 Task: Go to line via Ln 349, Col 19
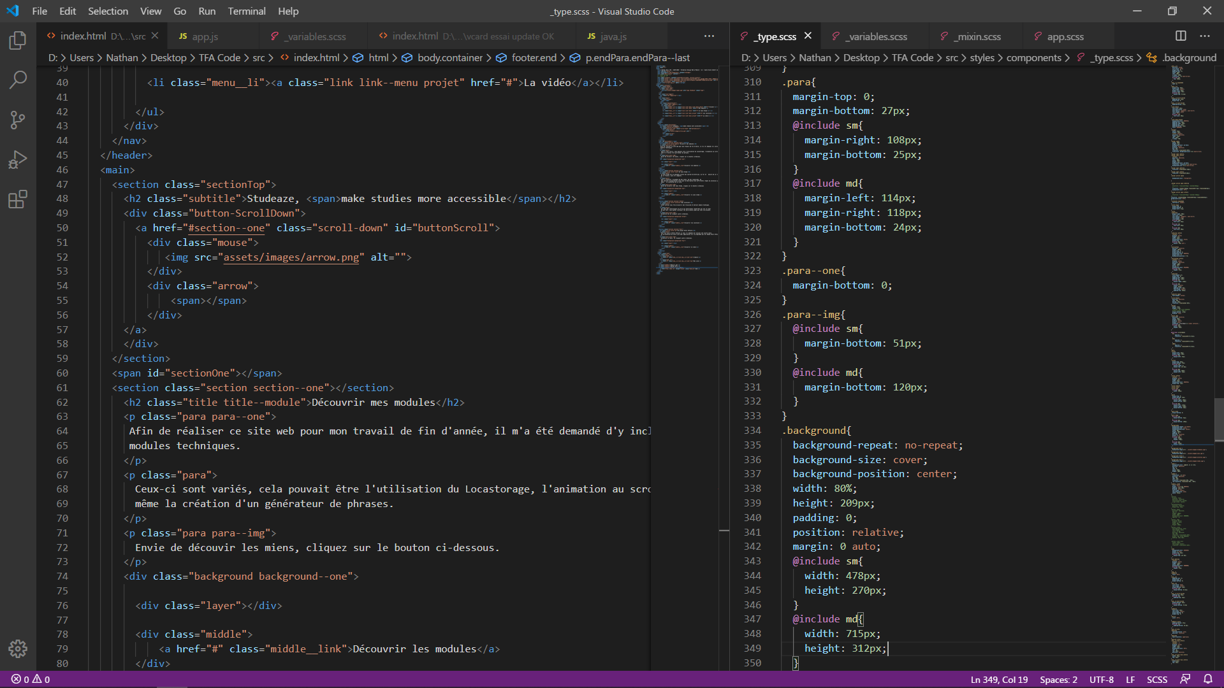point(999,679)
